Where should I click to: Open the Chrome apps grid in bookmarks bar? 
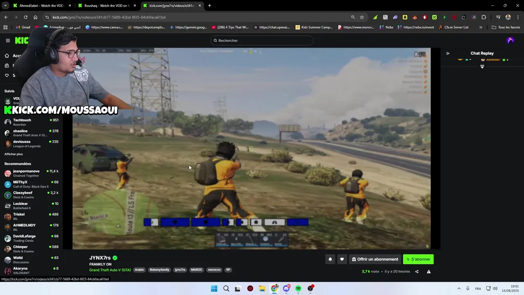tap(5, 27)
